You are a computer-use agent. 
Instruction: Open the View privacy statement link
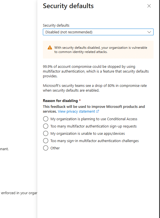pos(76,111)
